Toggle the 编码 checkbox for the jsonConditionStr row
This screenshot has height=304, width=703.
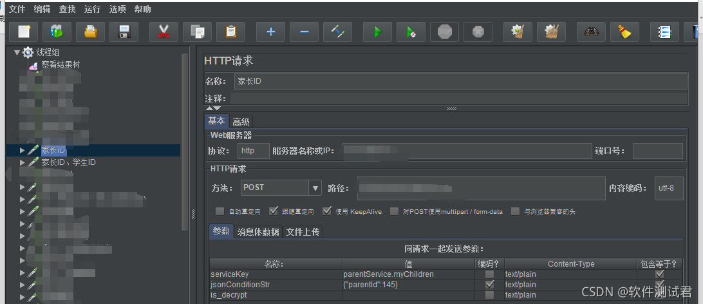tap(490, 284)
